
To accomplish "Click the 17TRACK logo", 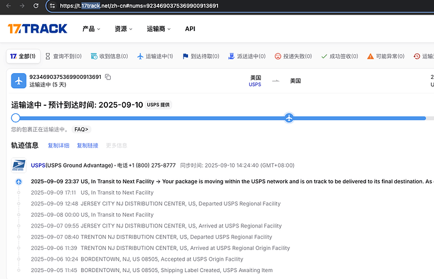I will point(37,28).
